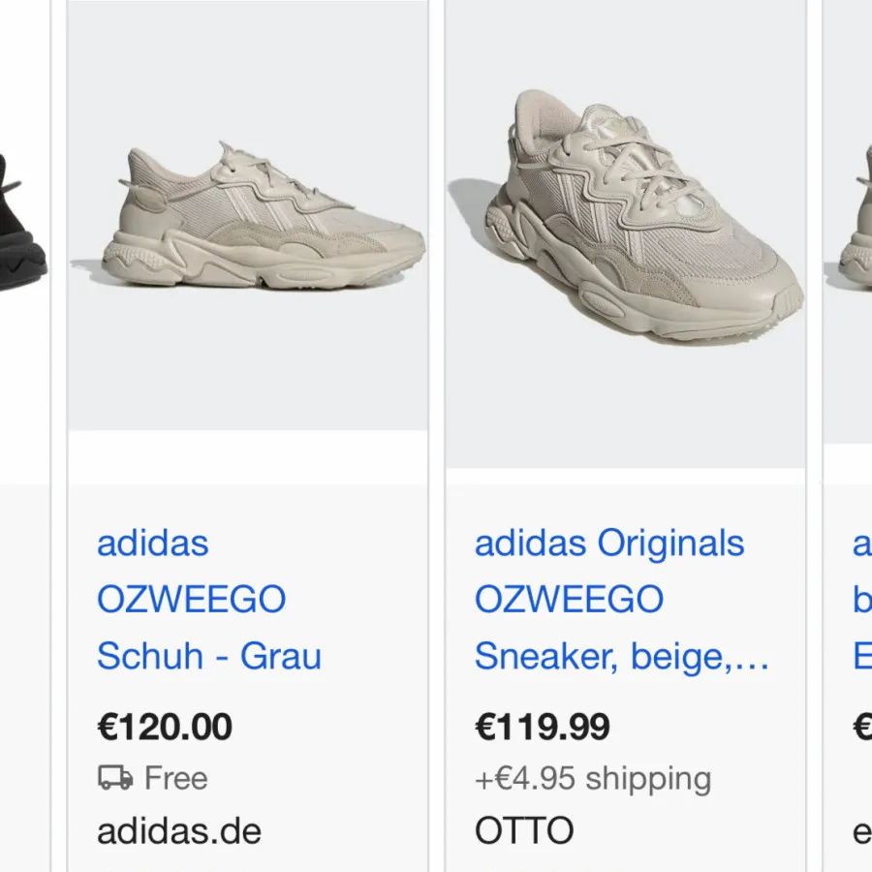872x872 pixels.
Task: Open the "Sneaker, beige,…" title line
Action: (620, 656)
